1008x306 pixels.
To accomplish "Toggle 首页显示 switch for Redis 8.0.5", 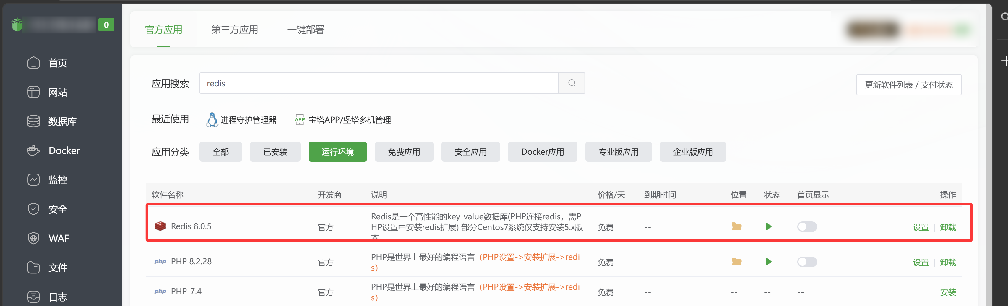I will point(806,226).
